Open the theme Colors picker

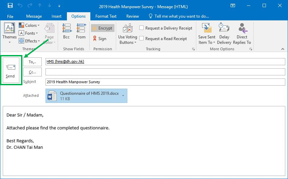pyautogui.click(x=29, y=25)
